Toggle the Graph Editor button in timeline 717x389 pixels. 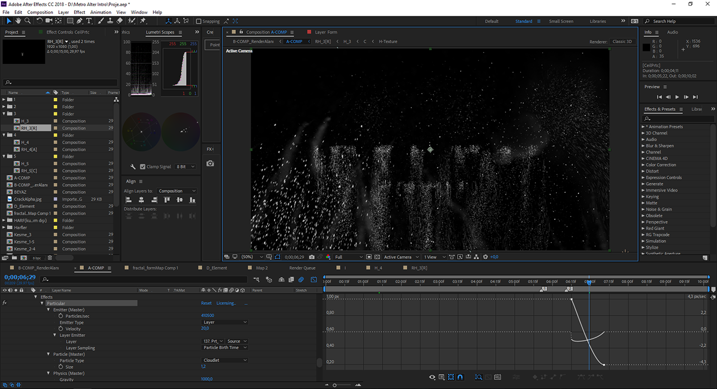coord(314,279)
